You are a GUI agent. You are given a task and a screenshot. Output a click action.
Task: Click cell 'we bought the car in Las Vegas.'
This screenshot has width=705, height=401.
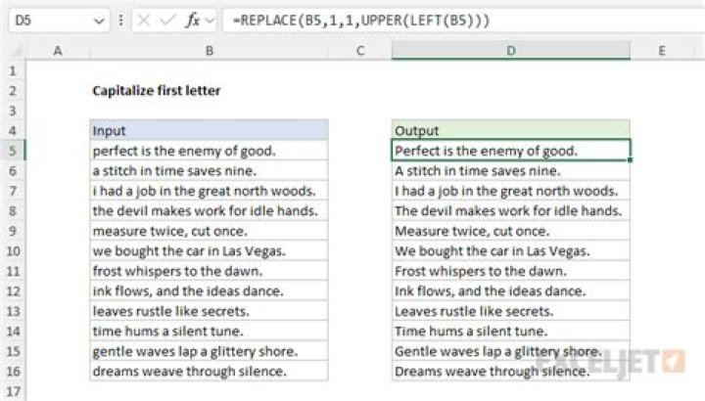coord(210,250)
